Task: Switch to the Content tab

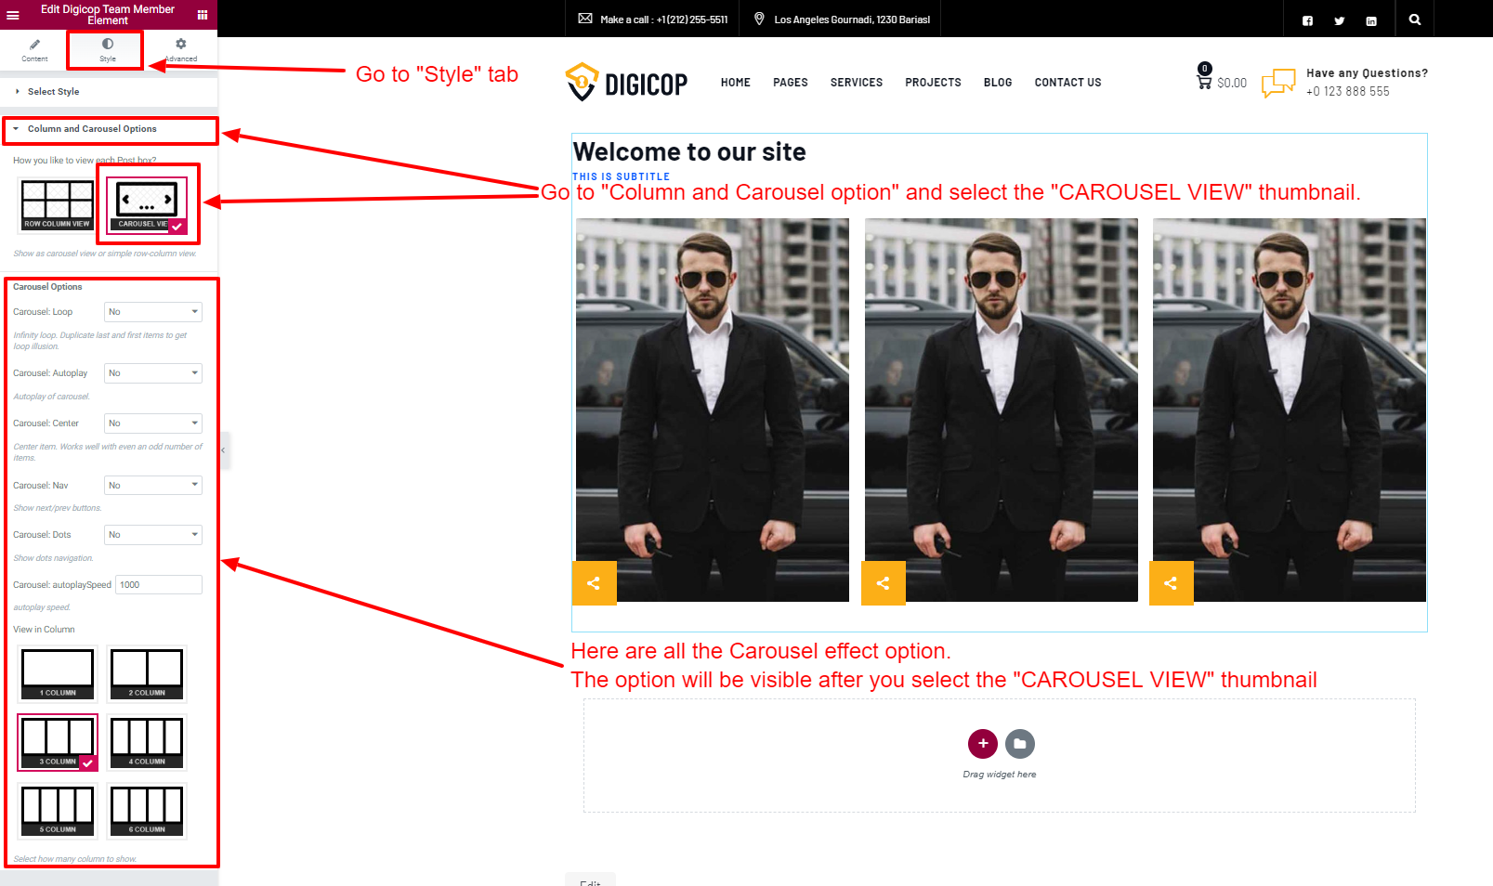Action: (34, 49)
